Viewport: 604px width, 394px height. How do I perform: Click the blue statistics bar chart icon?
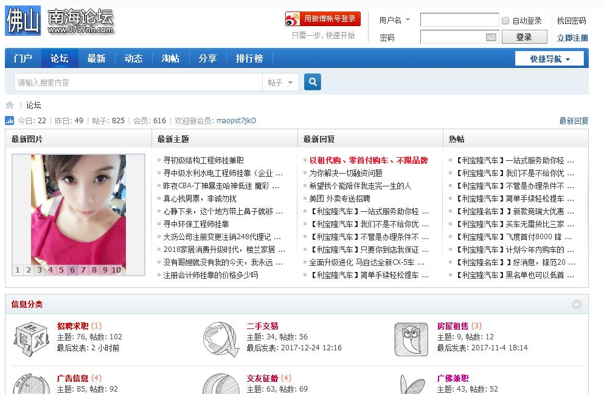click(10, 121)
